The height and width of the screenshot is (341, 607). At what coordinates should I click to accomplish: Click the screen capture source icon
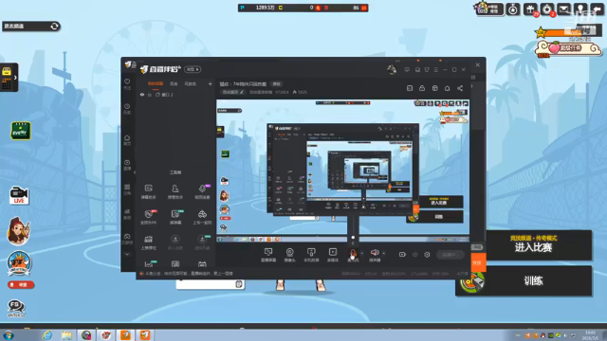267,252
